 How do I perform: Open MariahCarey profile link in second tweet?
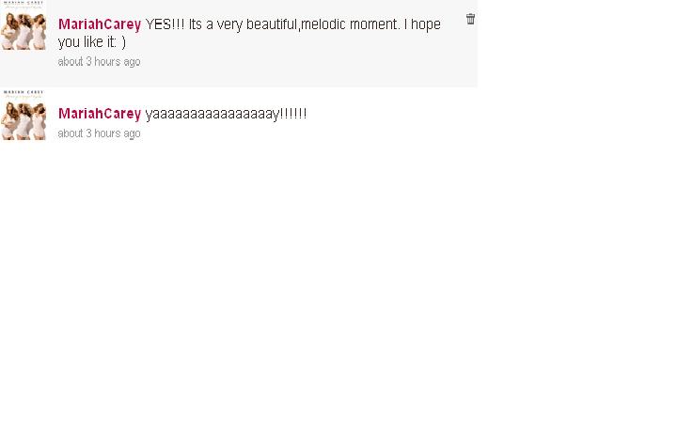100,114
